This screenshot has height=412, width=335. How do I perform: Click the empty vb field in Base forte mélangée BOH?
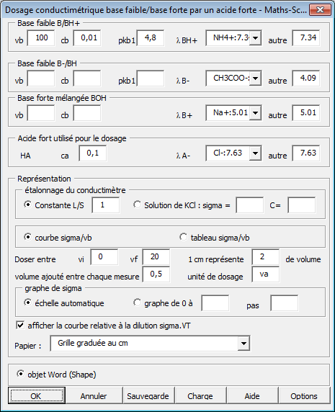click(41, 113)
